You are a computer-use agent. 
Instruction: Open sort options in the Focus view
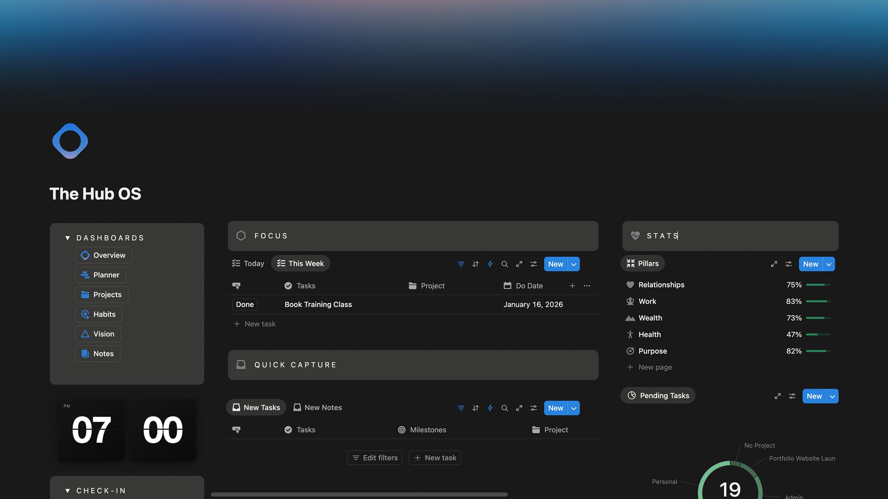pos(475,264)
